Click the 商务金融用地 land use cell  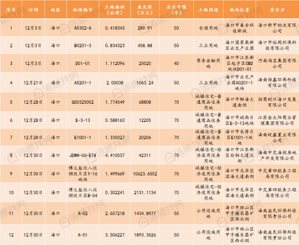coord(208,63)
